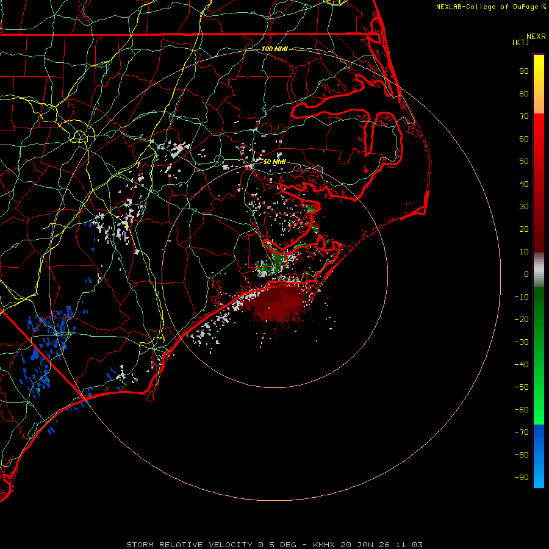
Task: Click the -30 scale value
Action: tap(522, 342)
